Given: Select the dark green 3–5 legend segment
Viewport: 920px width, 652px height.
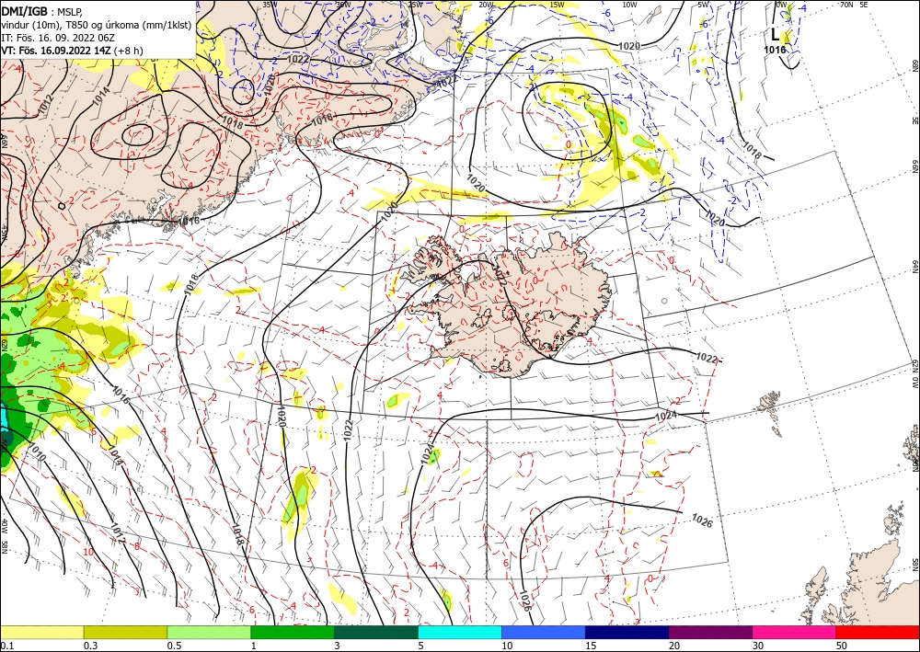Looking at the screenshot, I should 376,632.
